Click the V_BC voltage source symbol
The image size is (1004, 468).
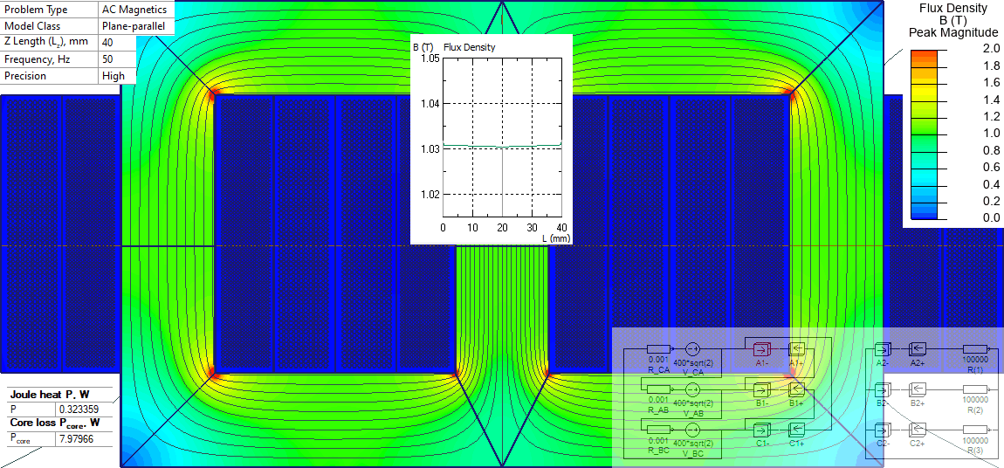pos(693,430)
